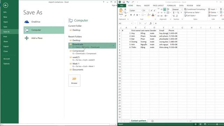This screenshot has height=126, width=224.
Task: Pick the week25 recent folder
Action: [92, 58]
